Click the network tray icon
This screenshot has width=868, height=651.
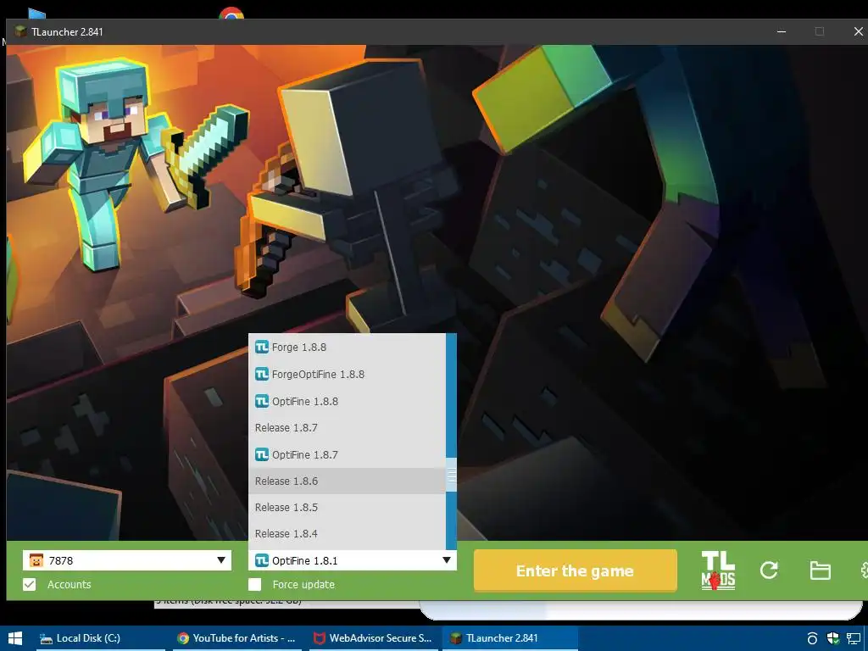pyautogui.click(x=854, y=638)
